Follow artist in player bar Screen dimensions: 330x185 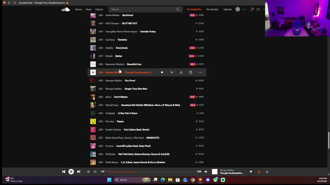[259, 172]
